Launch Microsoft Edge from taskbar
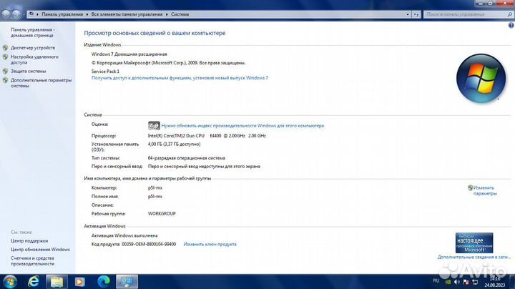515x289 pixels. [104, 282]
